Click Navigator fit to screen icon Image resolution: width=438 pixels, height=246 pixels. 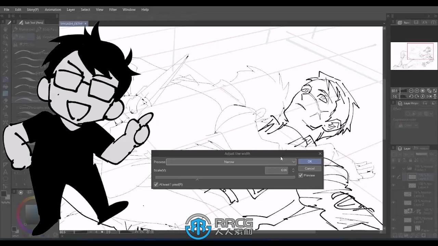point(428,91)
